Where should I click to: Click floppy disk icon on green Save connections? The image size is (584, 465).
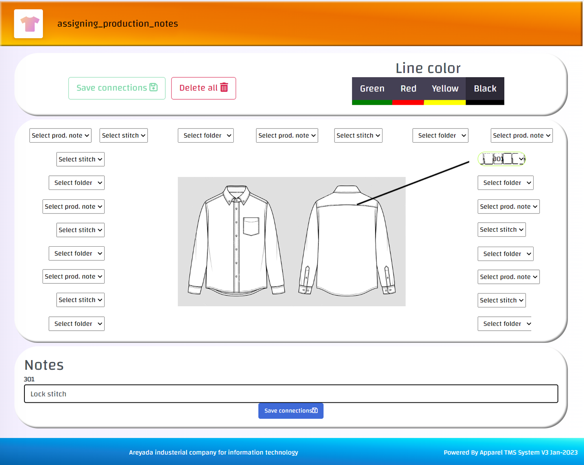[x=153, y=87]
